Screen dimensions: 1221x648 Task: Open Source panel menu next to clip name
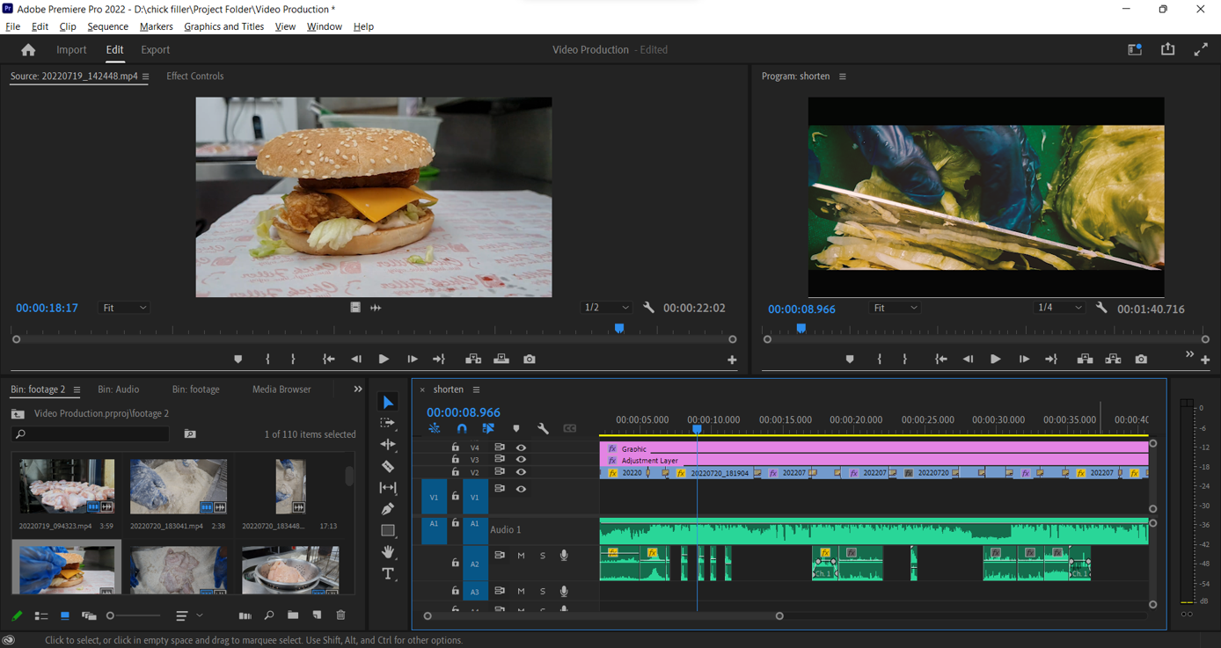pos(146,76)
